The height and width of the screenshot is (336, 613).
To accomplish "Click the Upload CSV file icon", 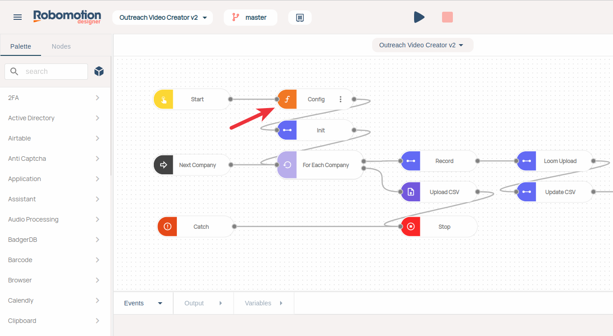I will point(410,192).
